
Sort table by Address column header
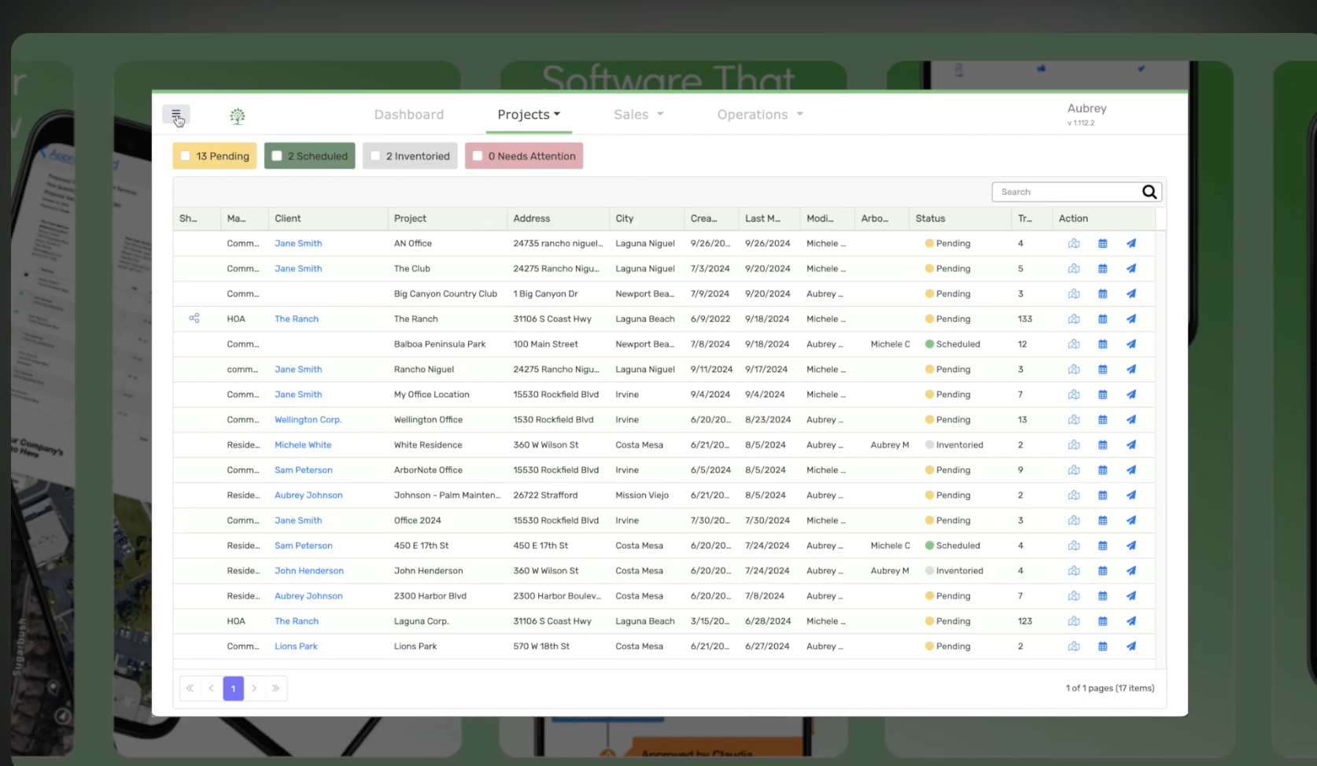532,219
